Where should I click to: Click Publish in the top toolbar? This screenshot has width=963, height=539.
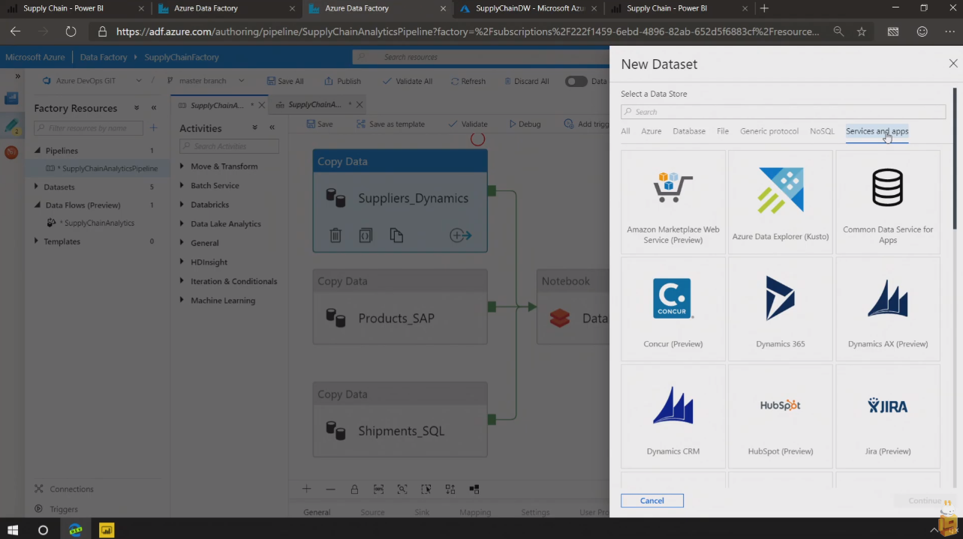point(342,81)
